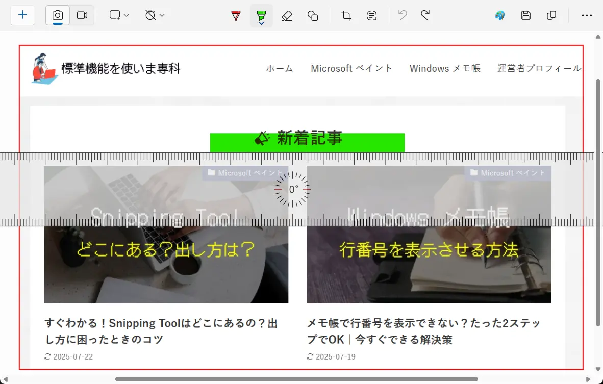
Task: Click the horizontal scrollbar thumb
Action: pos(296,379)
